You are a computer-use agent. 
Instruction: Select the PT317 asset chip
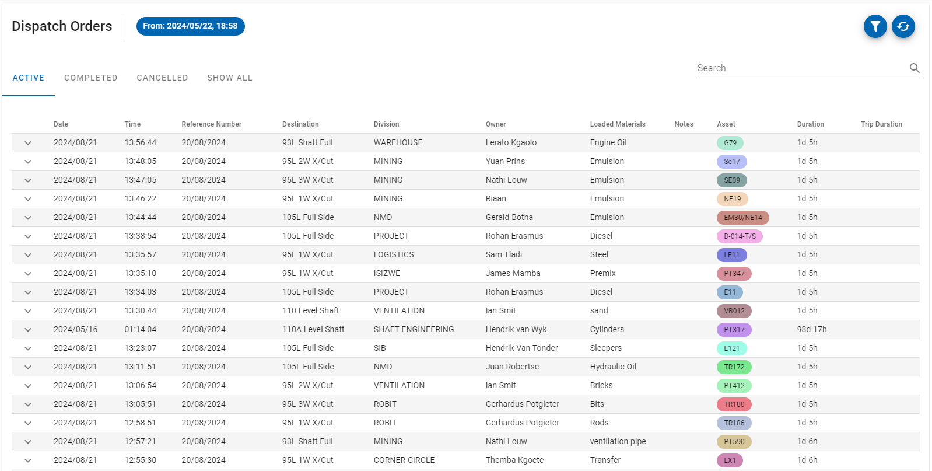pyautogui.click(x=734, y=330)
